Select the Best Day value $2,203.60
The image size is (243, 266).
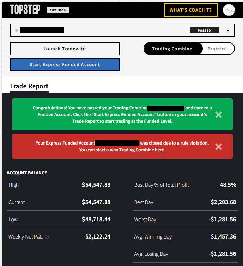tap(223, 202)
